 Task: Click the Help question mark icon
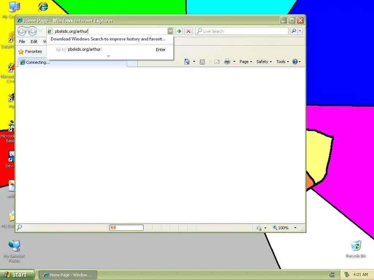pyautogui.click(x=295, y=62)
